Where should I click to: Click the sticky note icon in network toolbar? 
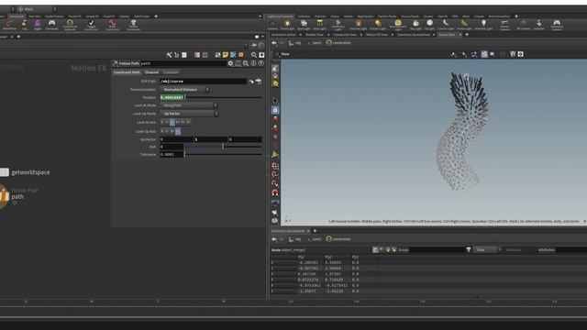point(226,55)
